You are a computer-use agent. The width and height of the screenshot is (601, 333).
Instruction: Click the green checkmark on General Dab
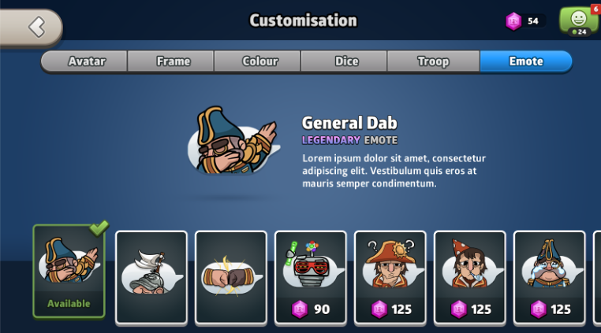[x=99, y=228]
